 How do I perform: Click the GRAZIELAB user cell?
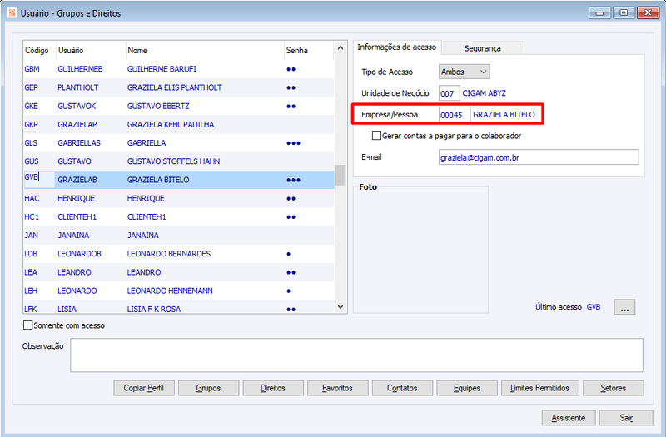77,180
